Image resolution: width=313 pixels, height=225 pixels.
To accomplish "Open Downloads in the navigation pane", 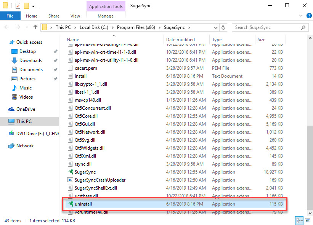I will click(30, 61).
